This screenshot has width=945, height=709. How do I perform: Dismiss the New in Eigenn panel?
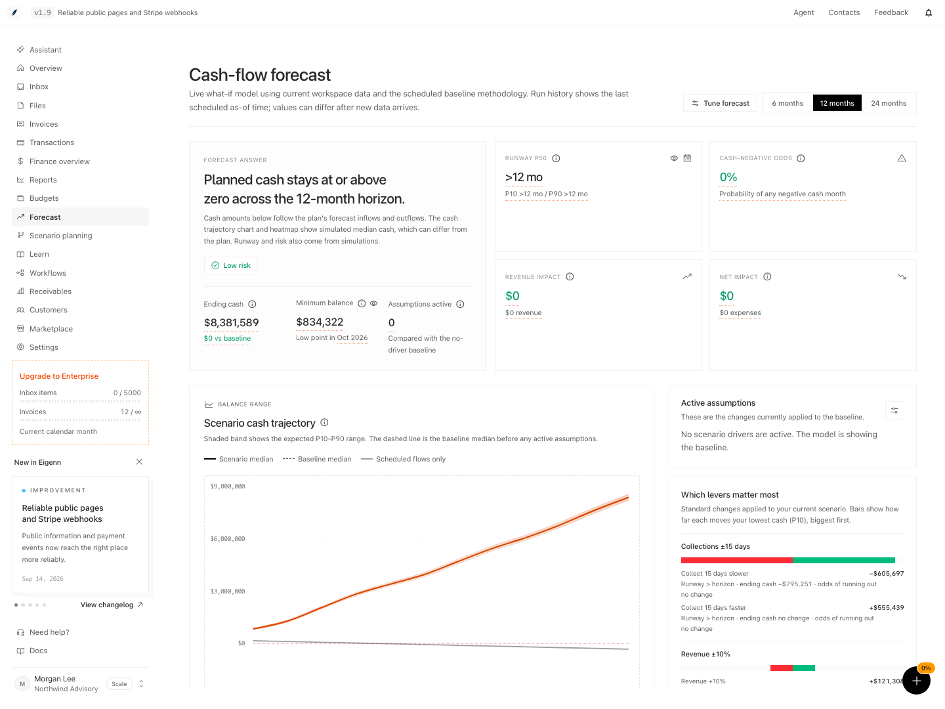click(139, 462)
